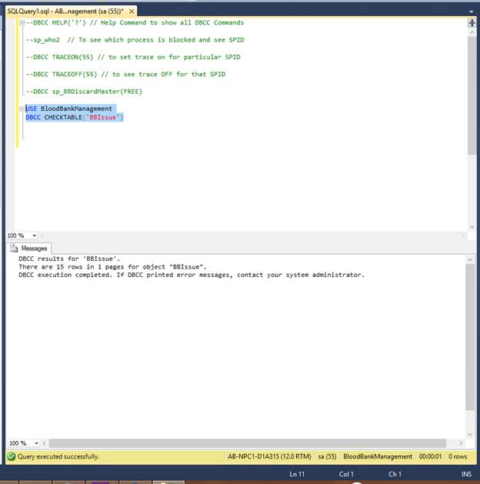Click the 0 rows status entry

click(458, 456)
